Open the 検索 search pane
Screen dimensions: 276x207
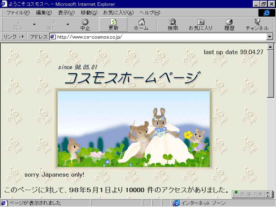[173, 24]
